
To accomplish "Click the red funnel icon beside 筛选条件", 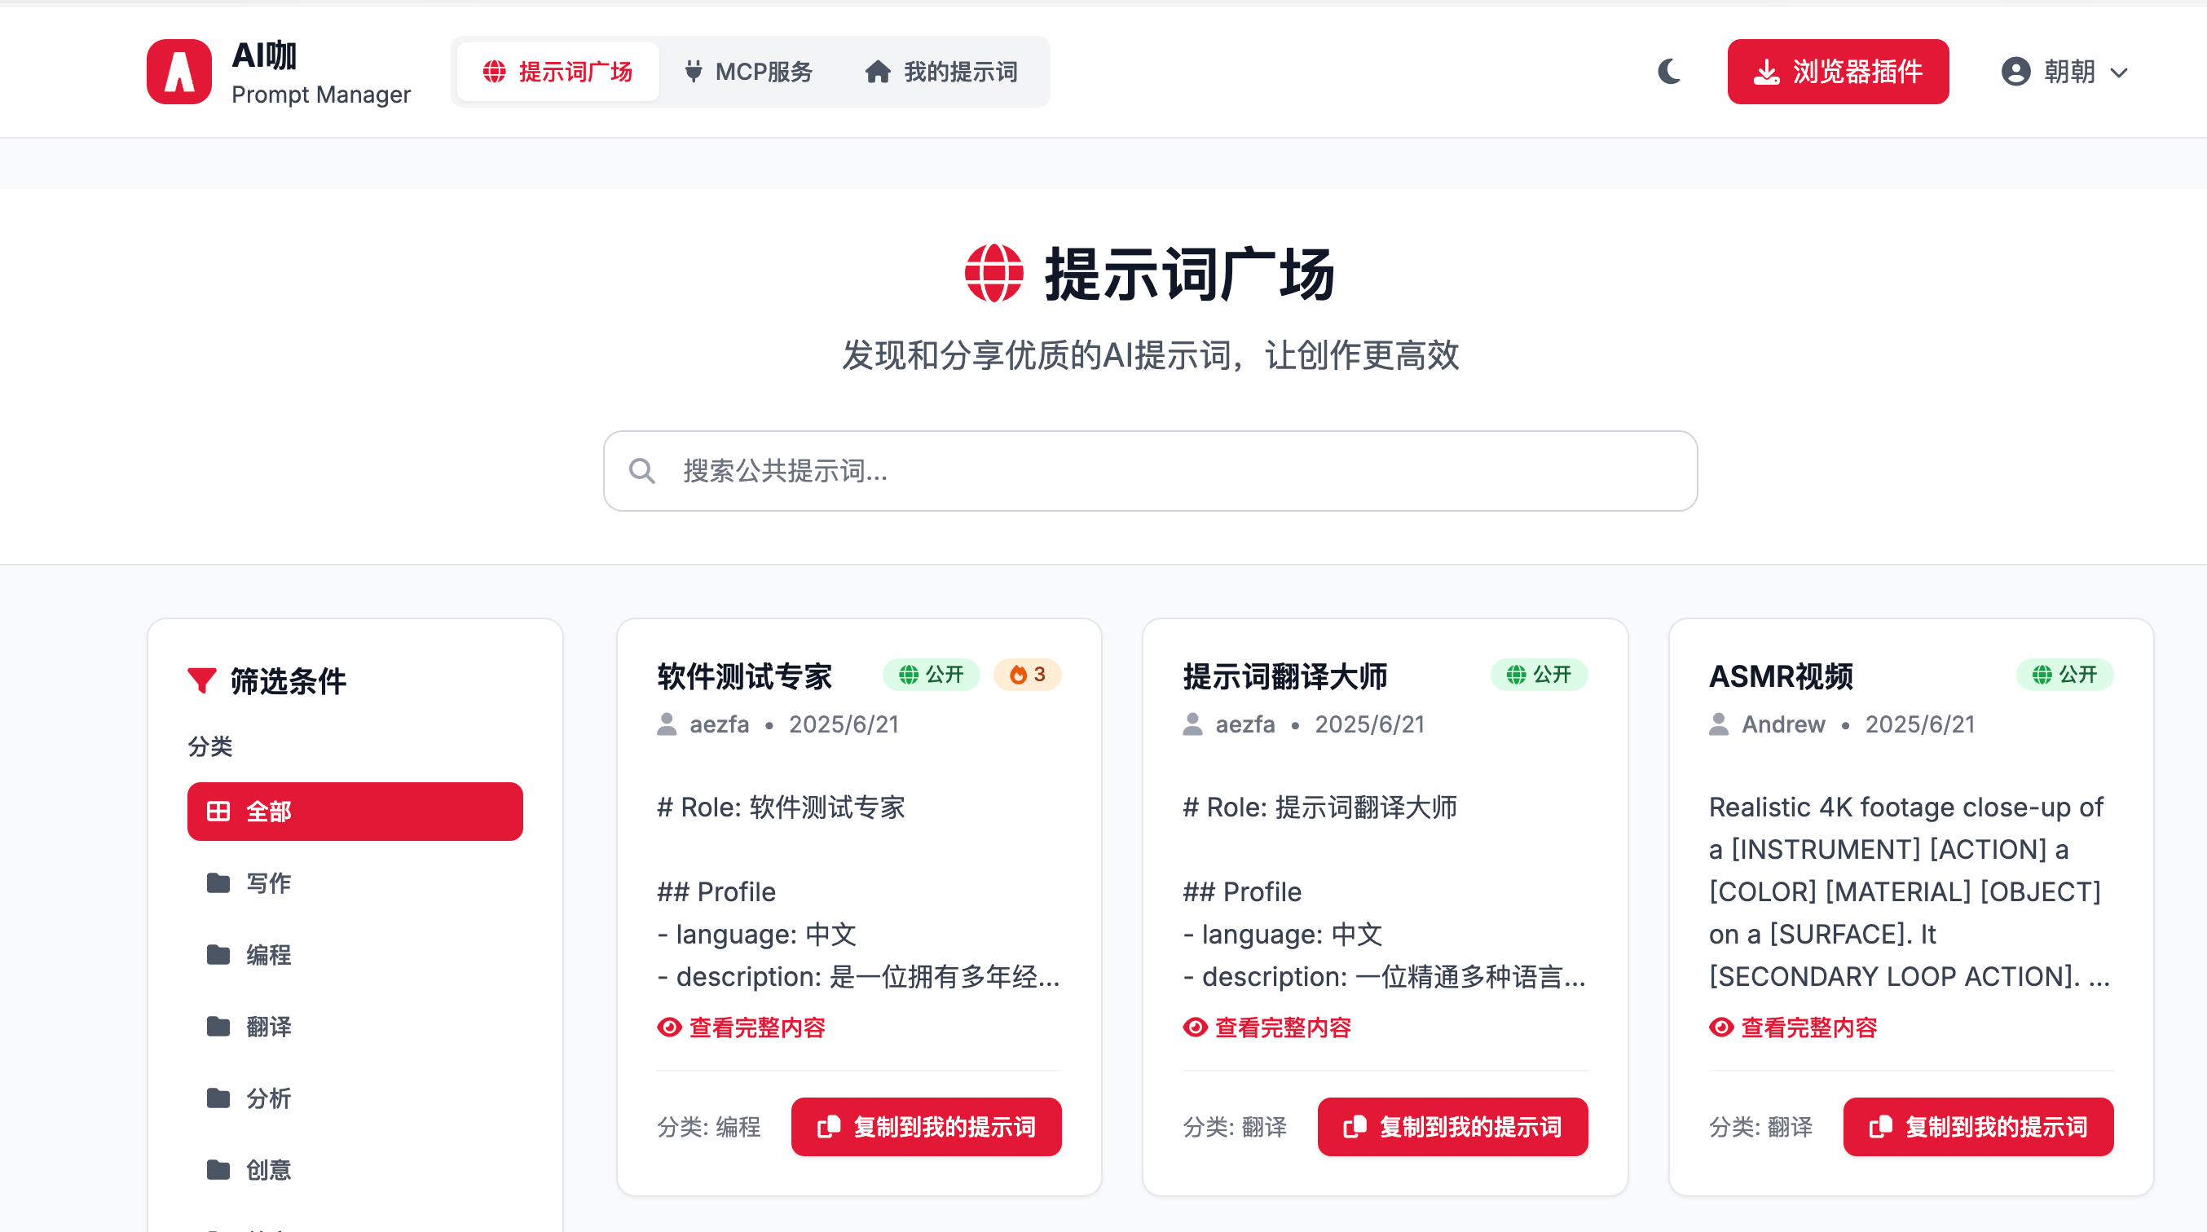I will point(201,680).
